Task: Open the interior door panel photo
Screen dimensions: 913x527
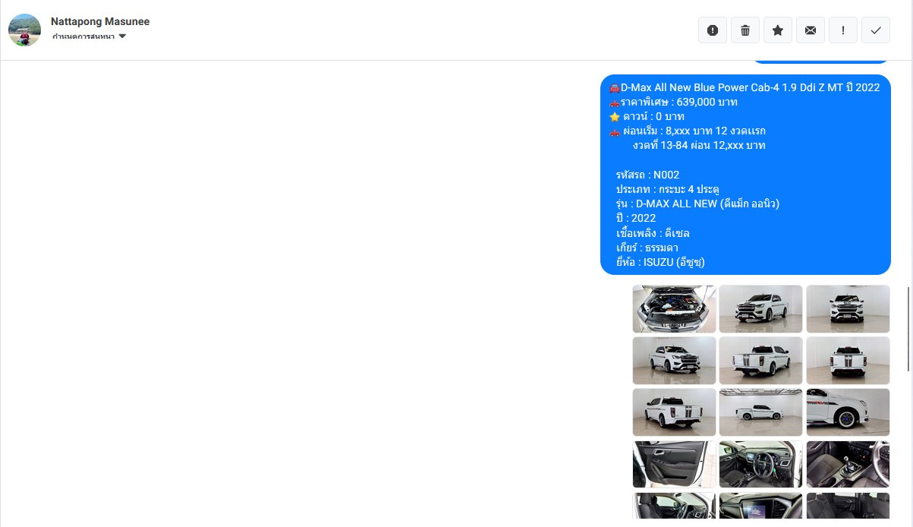Action: click(x=674, y=465)
